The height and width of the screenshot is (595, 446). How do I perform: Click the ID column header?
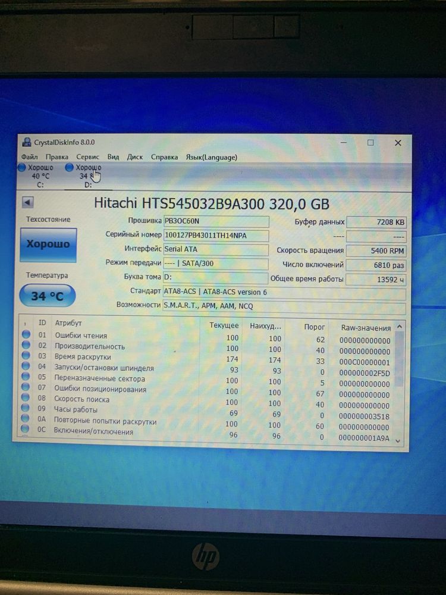[42, 322]
